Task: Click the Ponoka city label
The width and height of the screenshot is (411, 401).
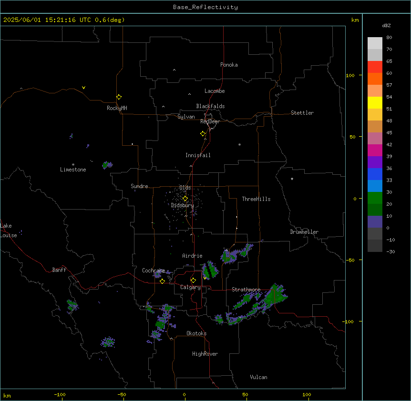Action: tap(229, 65)
